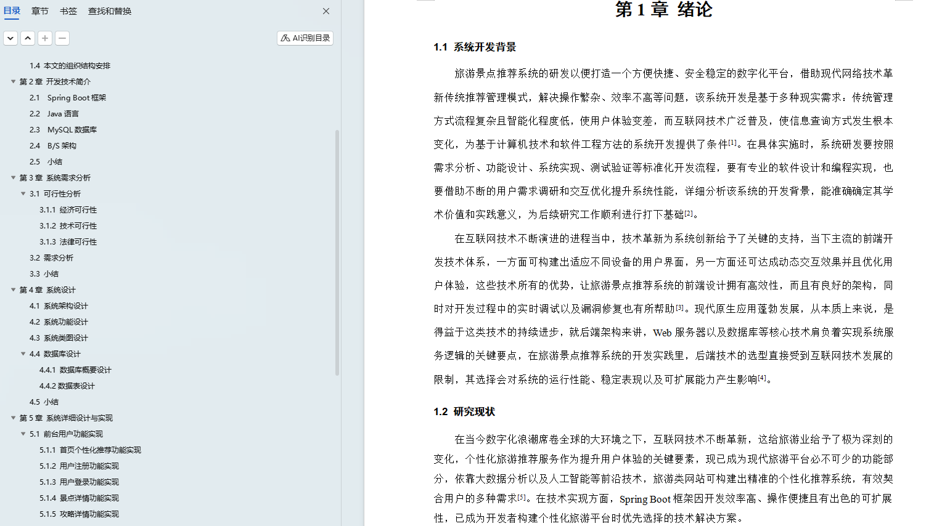This screenshot has width=942, height=526.
Task: Collapse the 第5章 系统详细设计与实现 branch
Action: point(13,418)
